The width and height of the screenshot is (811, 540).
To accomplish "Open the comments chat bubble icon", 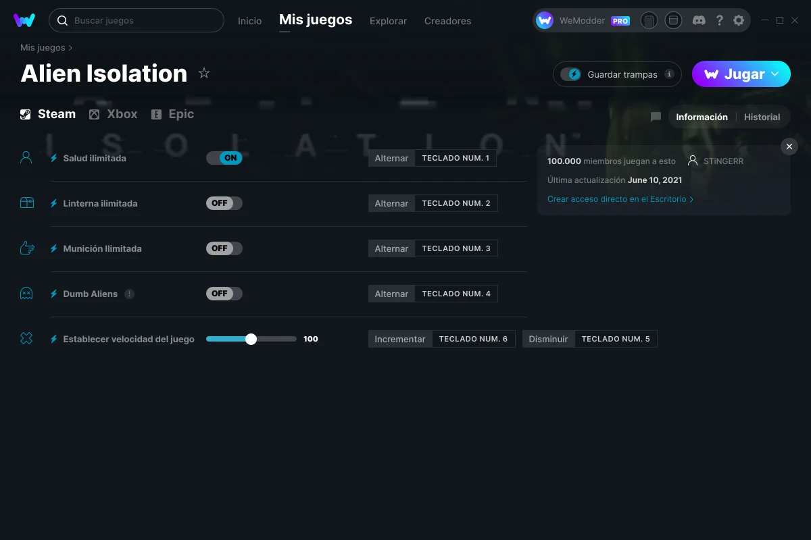I will tap(656, 117).
